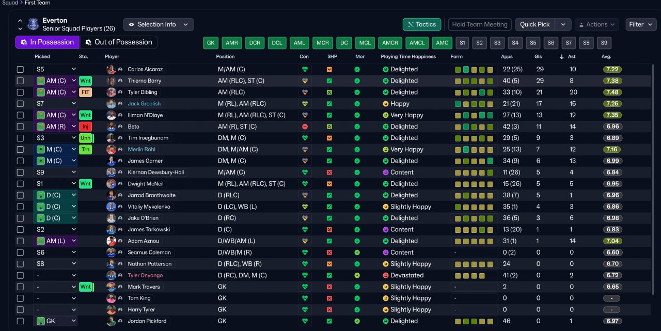Expand the Quick Pick arrow menu
This screenshot has width=661, height=331.
[563, 24]
